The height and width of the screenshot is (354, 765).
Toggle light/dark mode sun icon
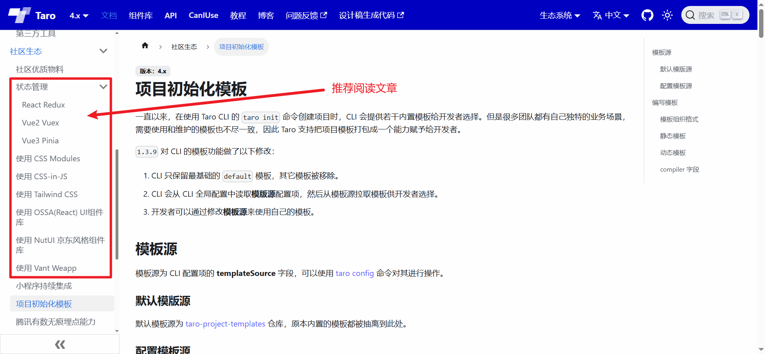tap(667, 15)
